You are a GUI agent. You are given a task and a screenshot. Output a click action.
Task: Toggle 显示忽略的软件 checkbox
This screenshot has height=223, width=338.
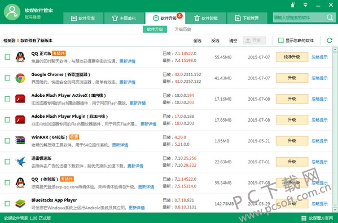point(280,40)
